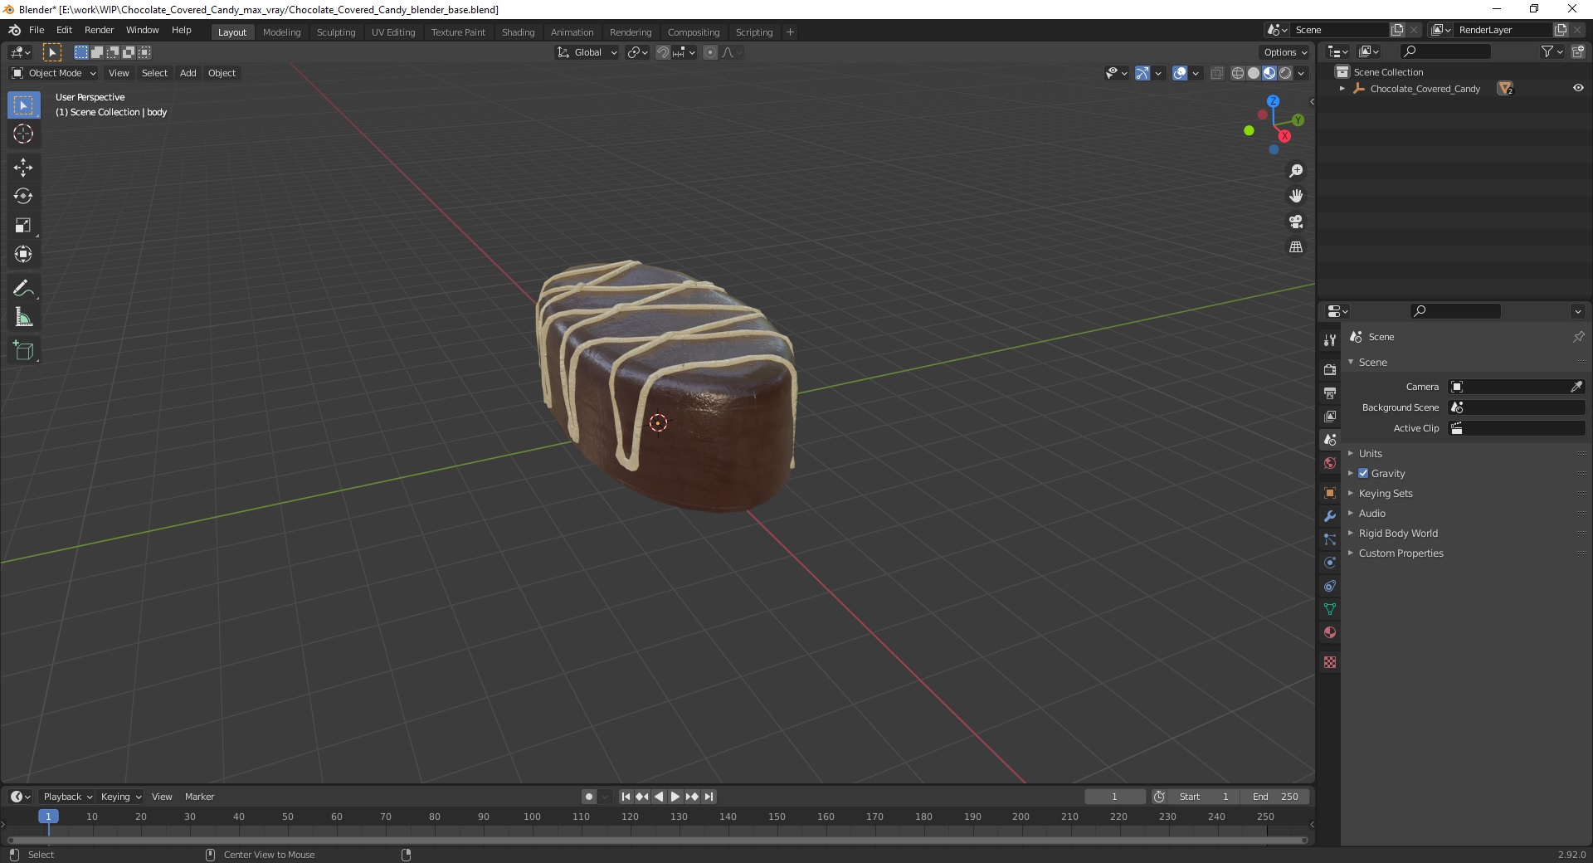The image size is (1593, 863).
Task: Open the Options dropdown in viewport header
Action: (1285, 52)
